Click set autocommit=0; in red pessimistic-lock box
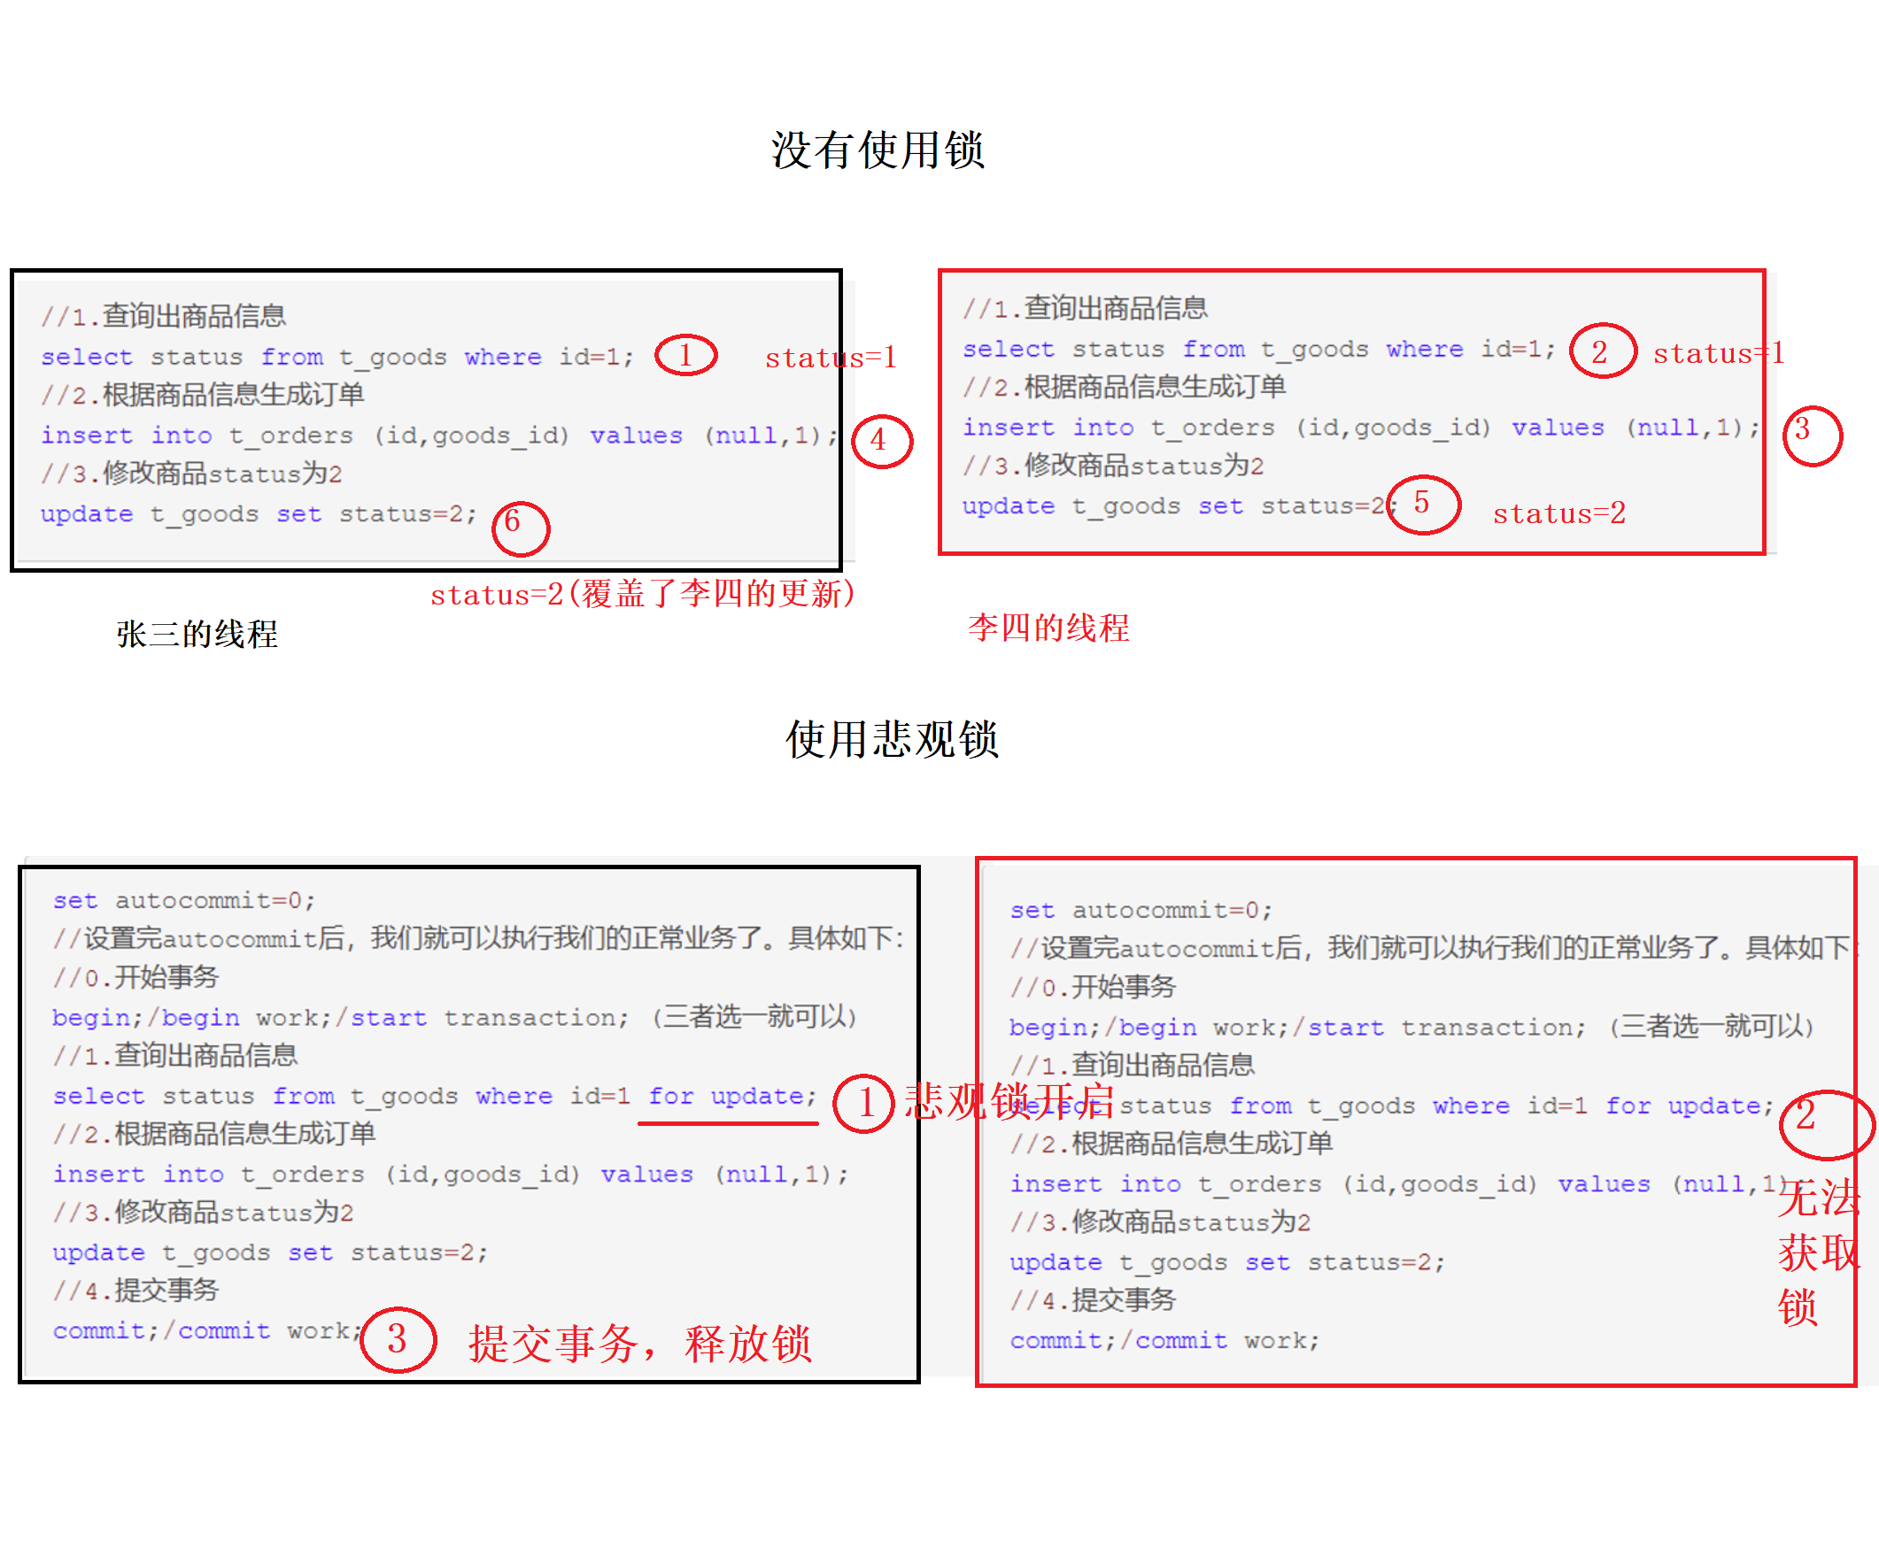The image size is (1879, 1549). pyautogui.click(x=1141, y=910)
